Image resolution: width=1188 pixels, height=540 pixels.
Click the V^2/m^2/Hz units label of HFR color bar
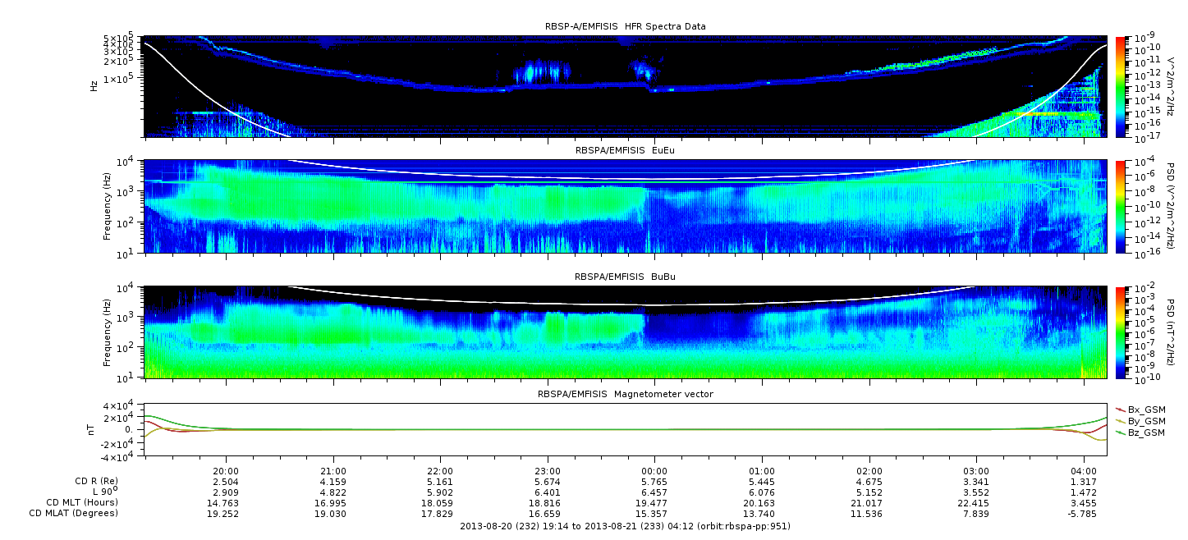[x=1172, y=86]
